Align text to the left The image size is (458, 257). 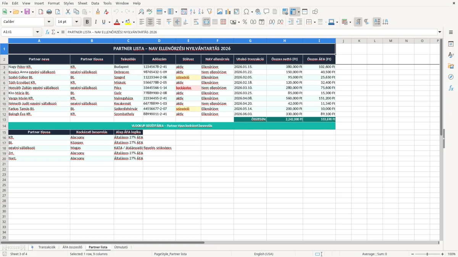pos(142,22)
